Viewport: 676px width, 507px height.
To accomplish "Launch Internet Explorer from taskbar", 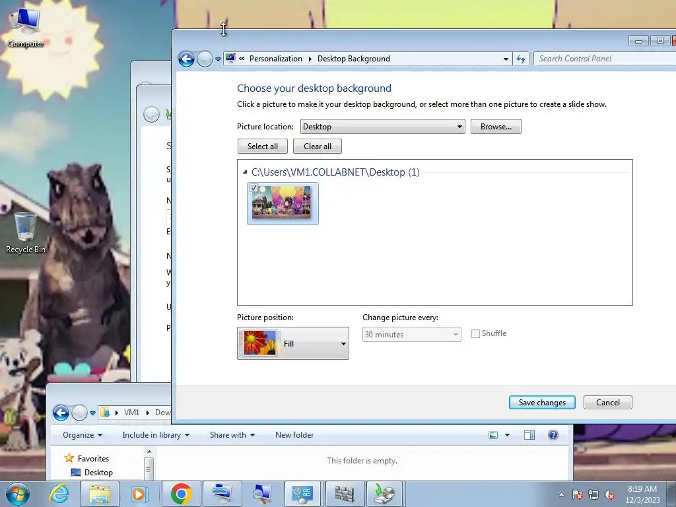I will (59, 494).
